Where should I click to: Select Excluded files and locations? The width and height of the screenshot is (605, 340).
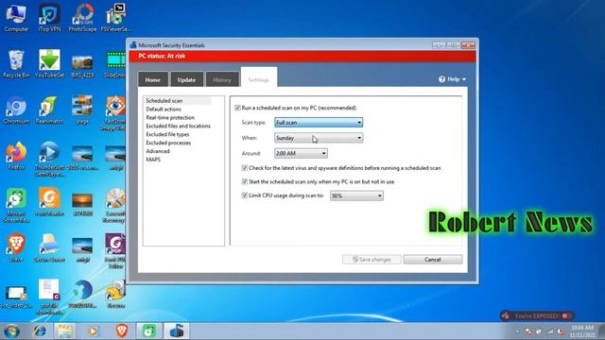click(179, 126)
